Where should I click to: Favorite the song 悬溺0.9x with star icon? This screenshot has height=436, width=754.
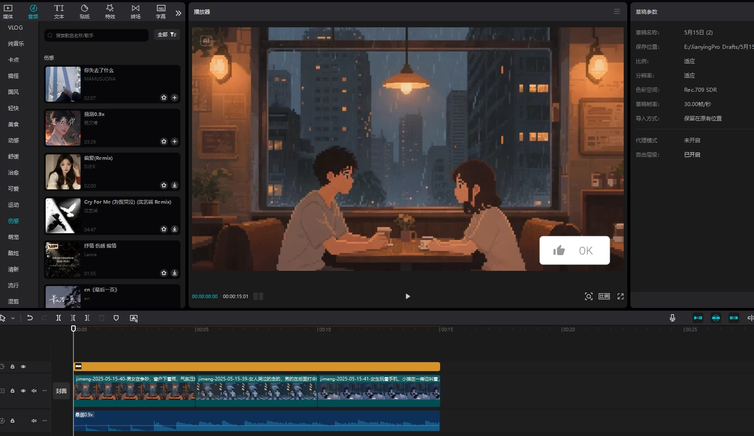coord(164,141)
